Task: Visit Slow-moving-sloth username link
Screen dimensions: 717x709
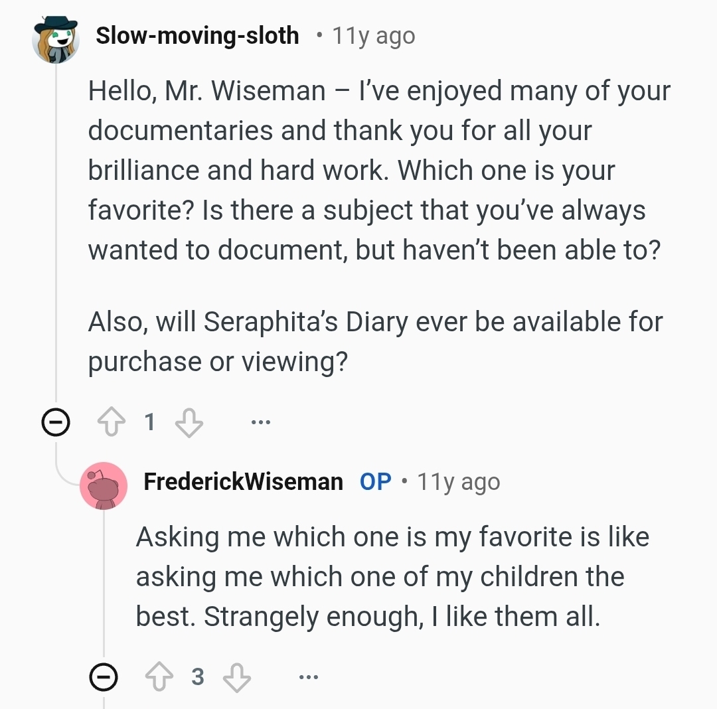Action: pos(197,36)
